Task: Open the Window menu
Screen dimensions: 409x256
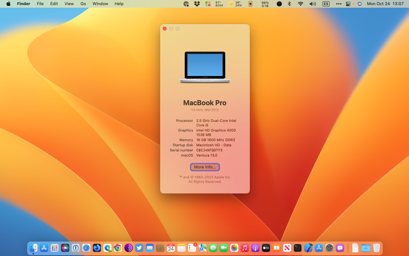Action: tap(100, 4)
